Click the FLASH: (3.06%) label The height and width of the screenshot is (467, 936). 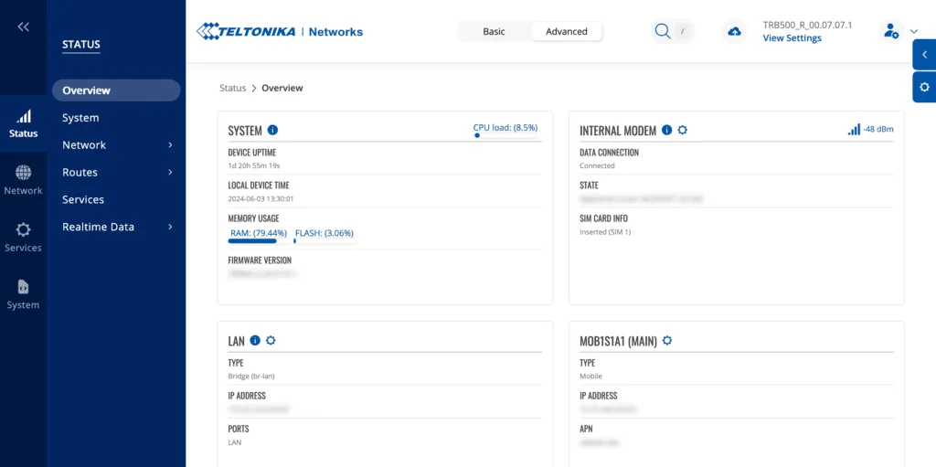pos(324,233)
